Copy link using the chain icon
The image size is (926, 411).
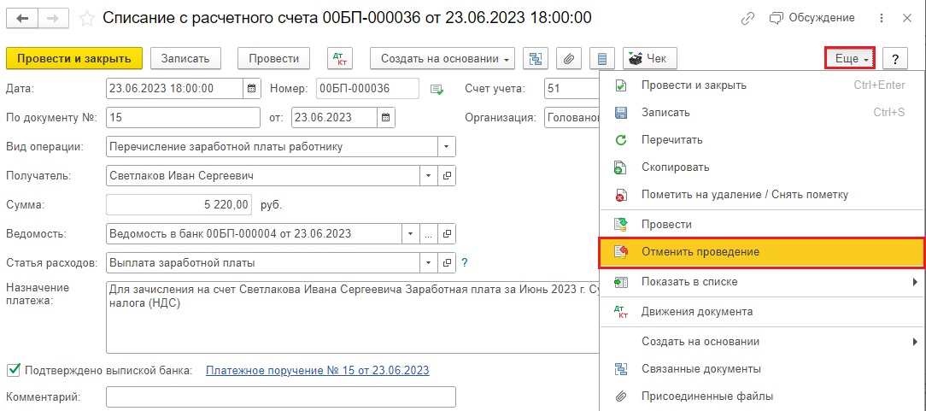click(747, 18)
